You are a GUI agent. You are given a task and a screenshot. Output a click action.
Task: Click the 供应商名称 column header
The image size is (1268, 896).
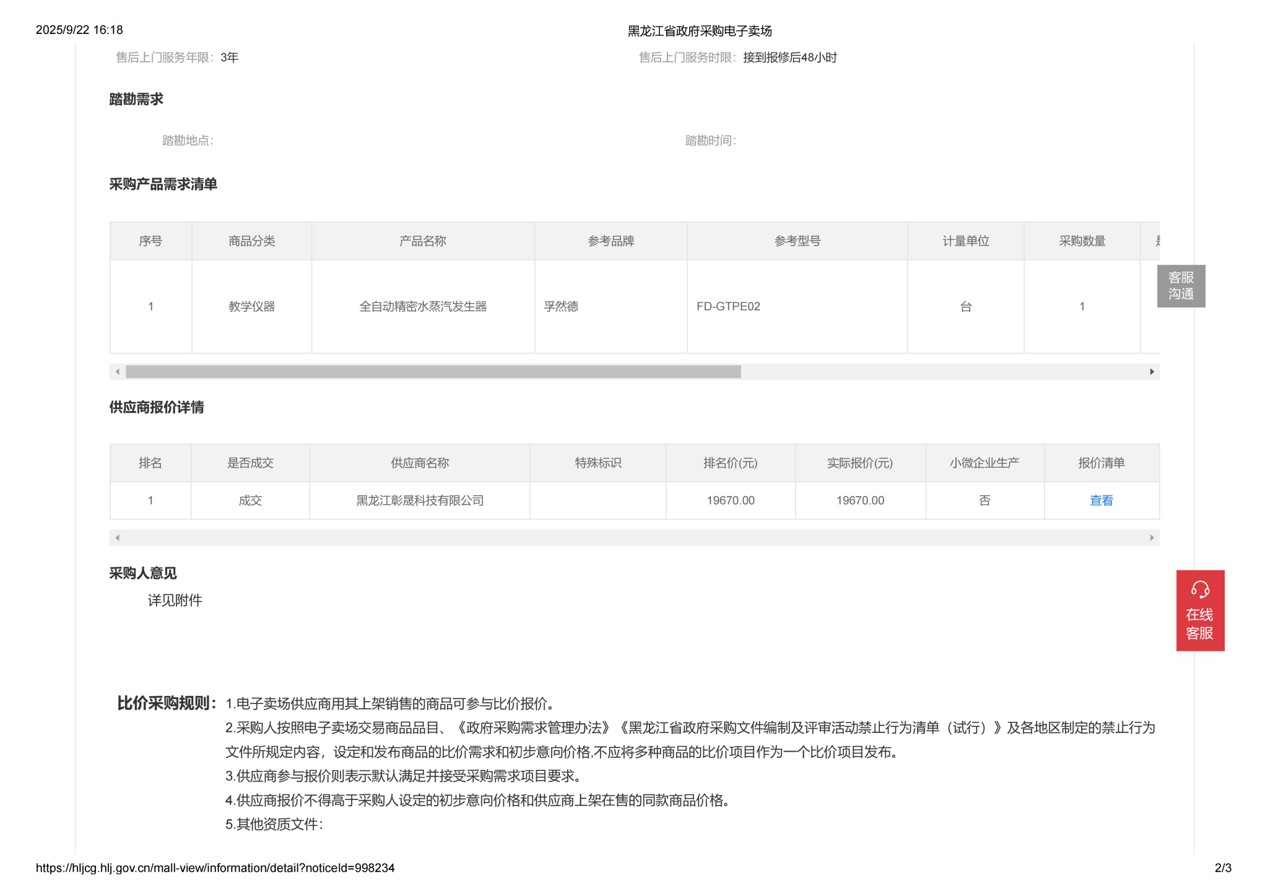419,463
